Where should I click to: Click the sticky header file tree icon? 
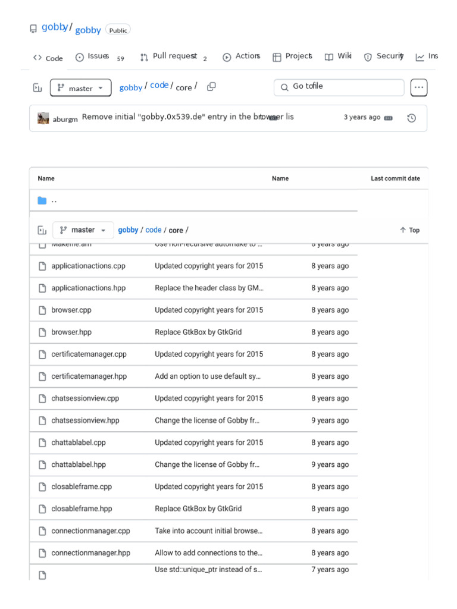pos(42,230)
